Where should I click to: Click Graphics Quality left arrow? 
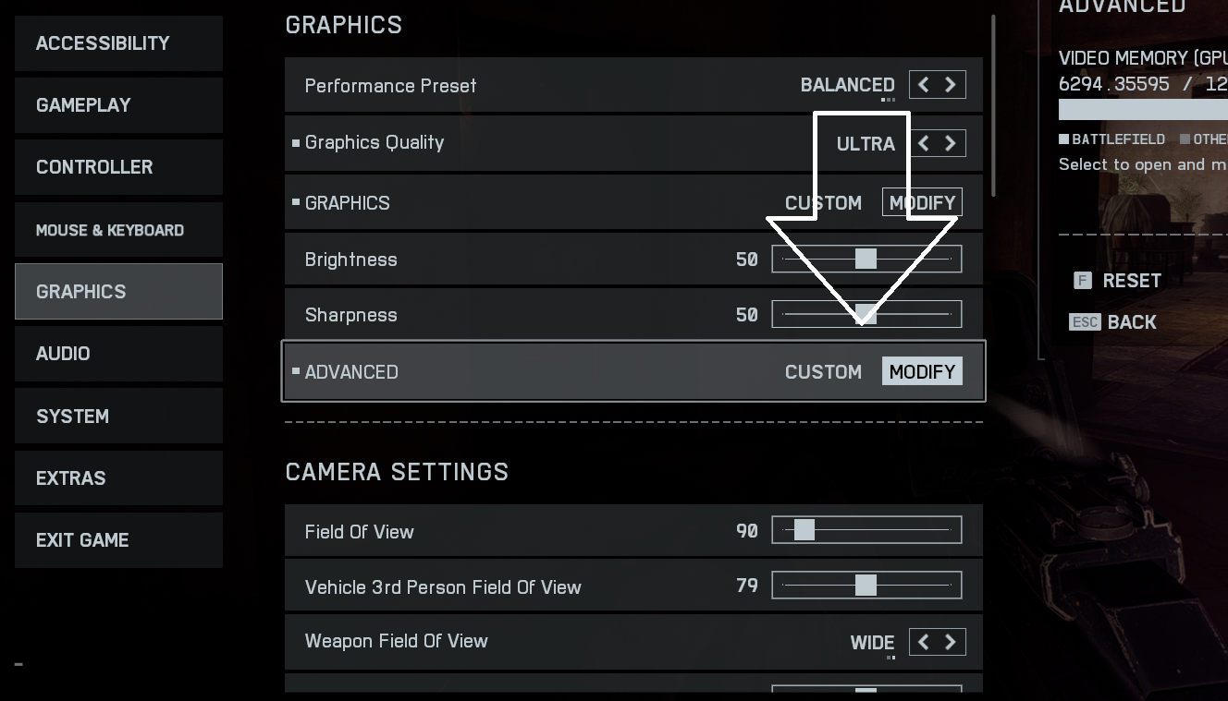(x=924, y=143)
